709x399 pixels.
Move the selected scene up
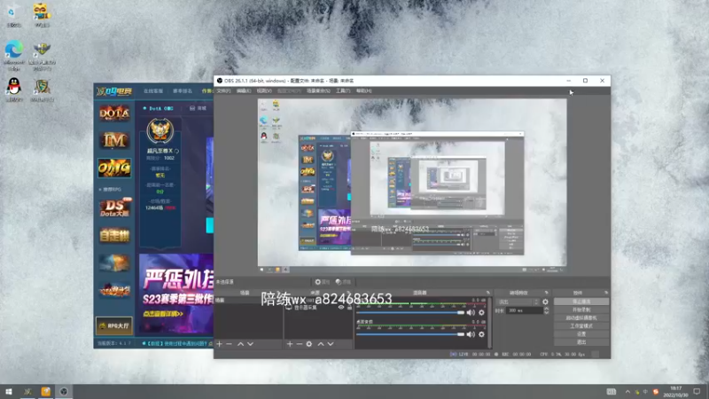click(240, 344)
